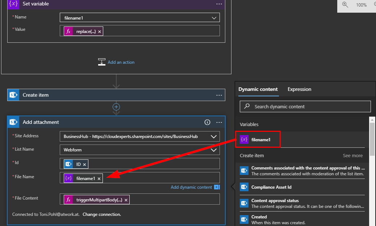Click the Add an action link

click(121, 62)
